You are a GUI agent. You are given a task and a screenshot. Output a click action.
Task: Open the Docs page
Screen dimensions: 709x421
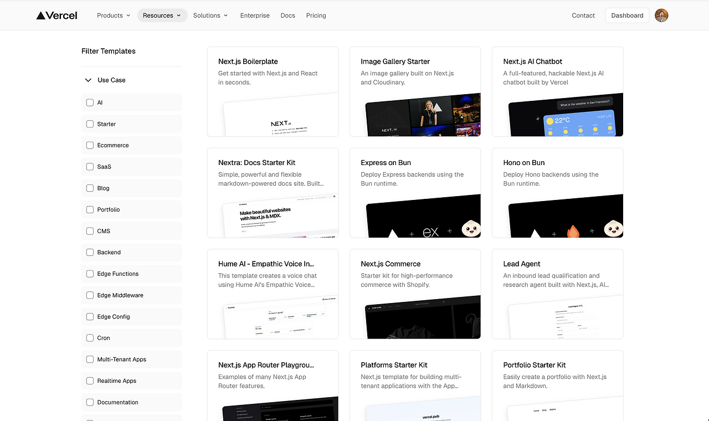288,16
